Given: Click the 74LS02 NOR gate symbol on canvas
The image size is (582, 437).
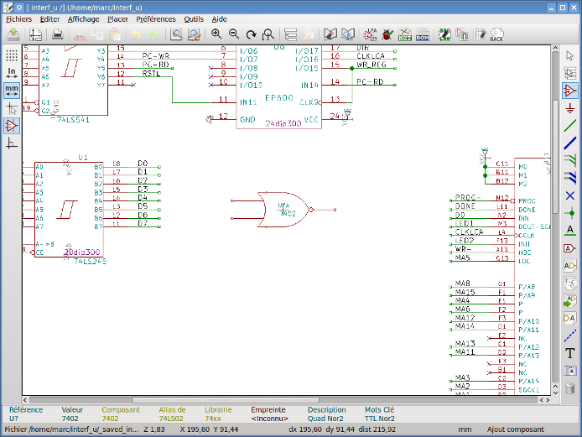Looking at the screenshot, I should click(283, 210).
